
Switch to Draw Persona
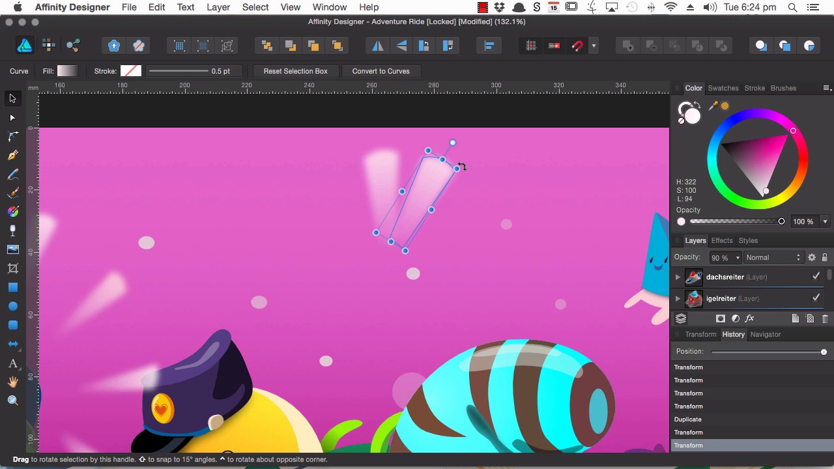(x=25, y=46)
